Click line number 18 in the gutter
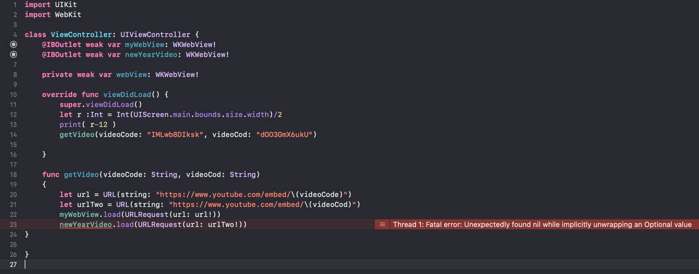 [x=13, y=175]
